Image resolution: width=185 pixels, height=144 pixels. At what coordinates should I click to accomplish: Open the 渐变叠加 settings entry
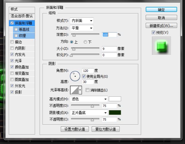coord(22,73)
